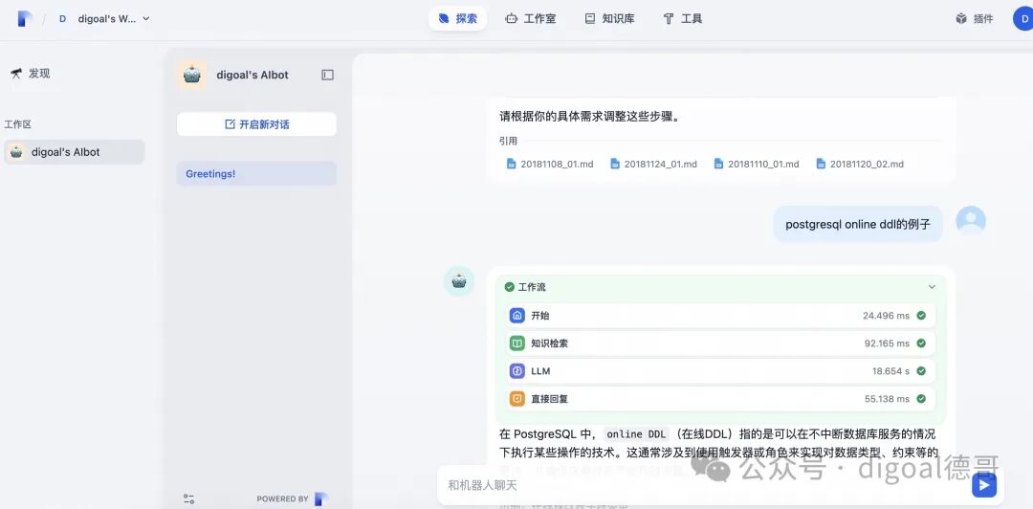Switch to the 工作室 tab

530,18
